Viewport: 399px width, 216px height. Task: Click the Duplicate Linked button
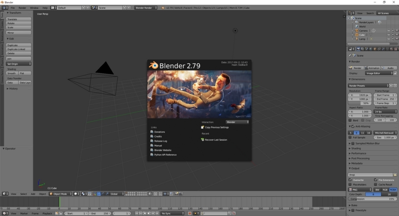pos(19,49)
